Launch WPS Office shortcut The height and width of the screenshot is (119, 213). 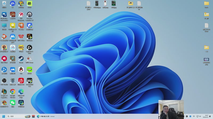pos(21,36)
